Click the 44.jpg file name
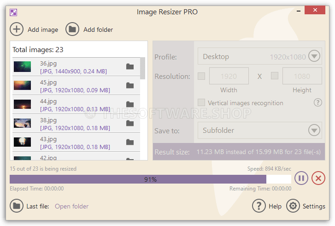This screenshot has width=335, height=226. coord(48,101)
